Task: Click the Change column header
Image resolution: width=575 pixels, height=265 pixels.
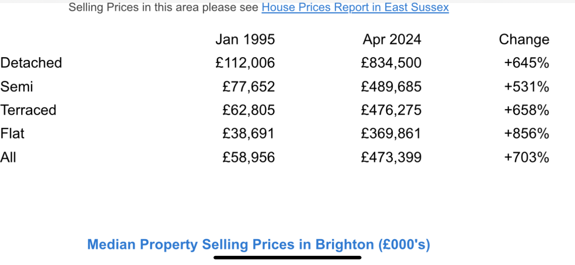Action: 524,40
